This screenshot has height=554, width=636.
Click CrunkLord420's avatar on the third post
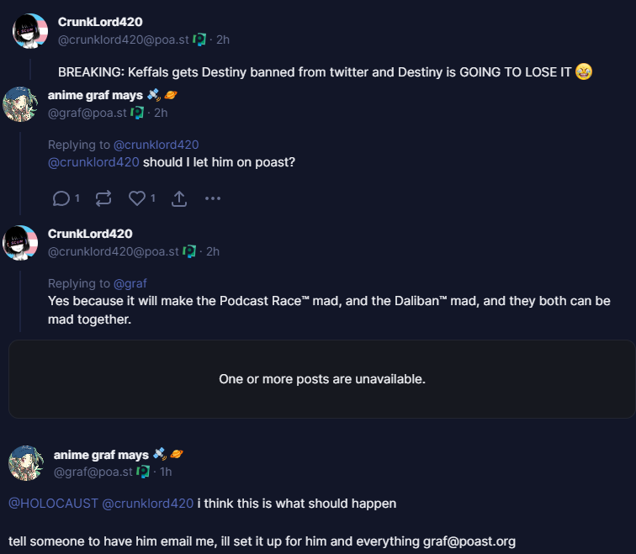coord(20,242)
